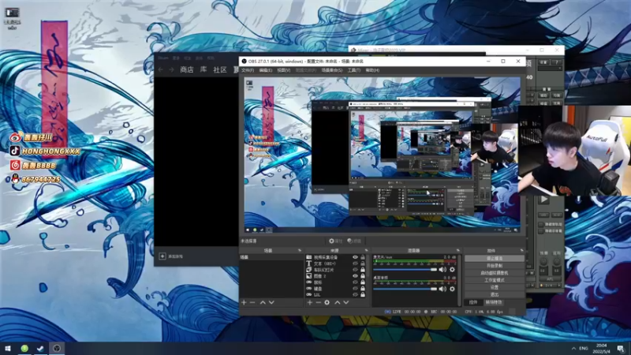
Task: Move the selected source up
Action: tap(338, 302)
